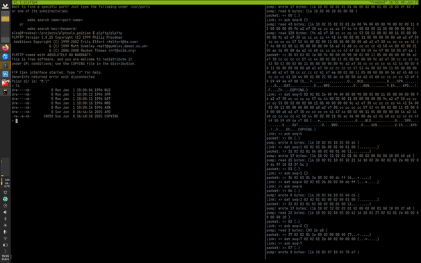This screenshot has height=263, width=421.
Task: Open the red application icon in panel
Action: [x=6, y=83]
